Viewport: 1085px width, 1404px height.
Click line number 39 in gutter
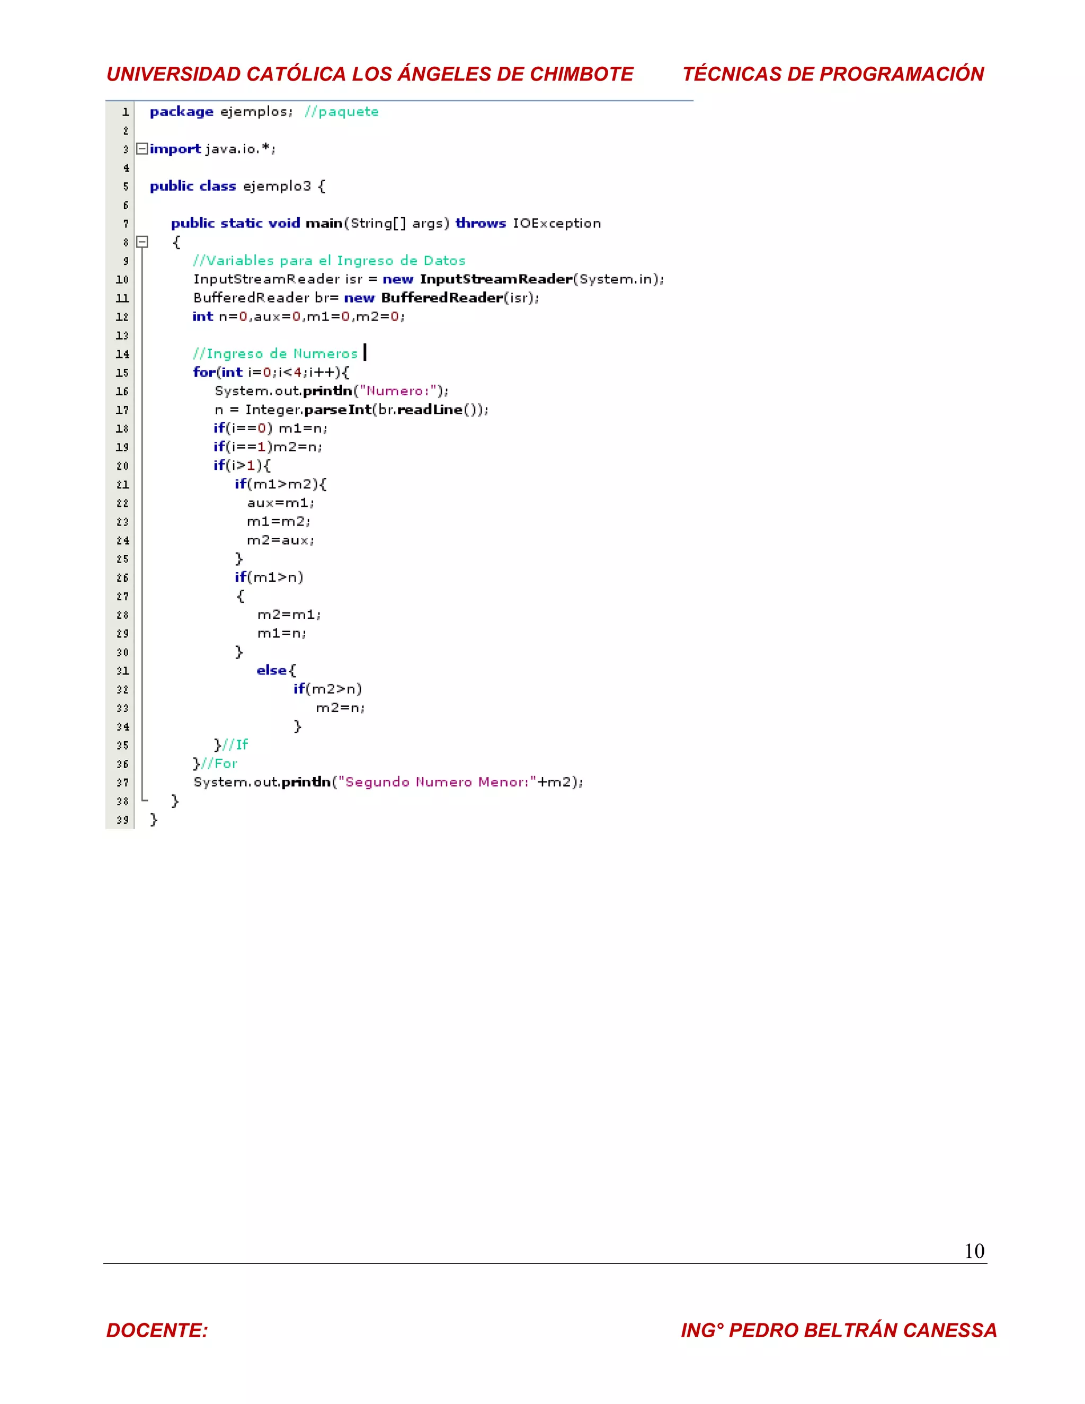(x=122, y=820)
